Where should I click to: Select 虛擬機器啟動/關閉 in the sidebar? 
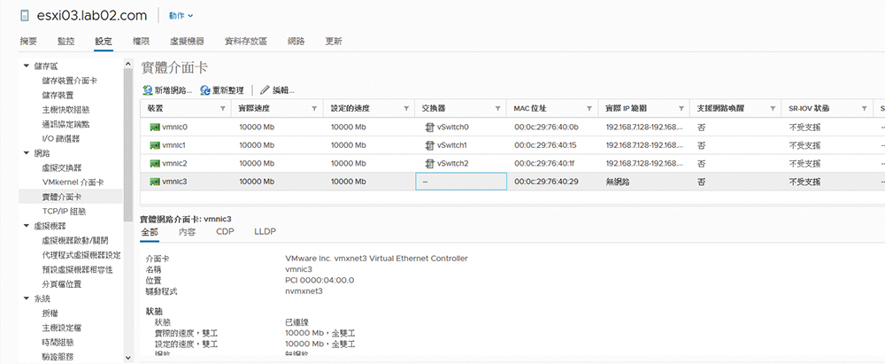[75, 240]
